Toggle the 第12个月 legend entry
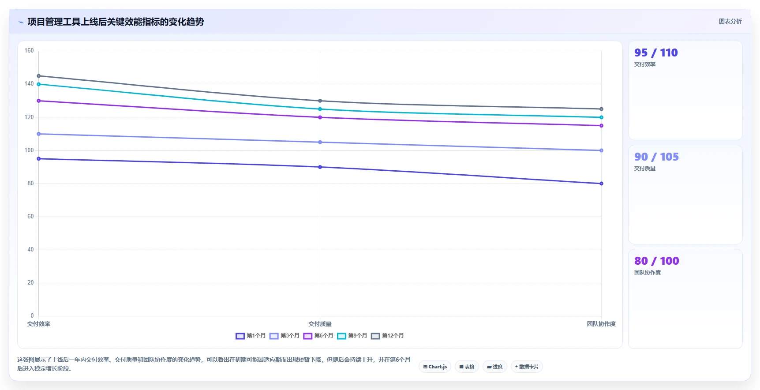The image size is (760, 390). (x=387, y=336)
